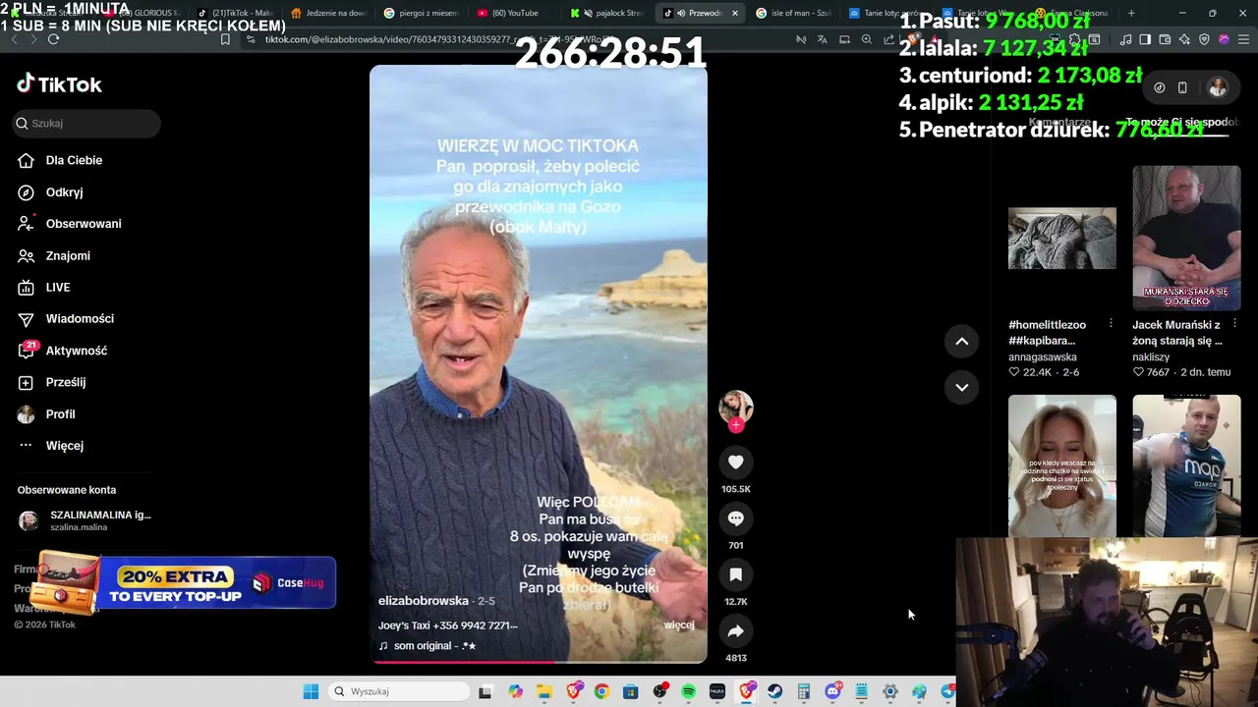Screen dimensions: 1258x707
Task: Go to the next video with down chevron
Action: 962,387
